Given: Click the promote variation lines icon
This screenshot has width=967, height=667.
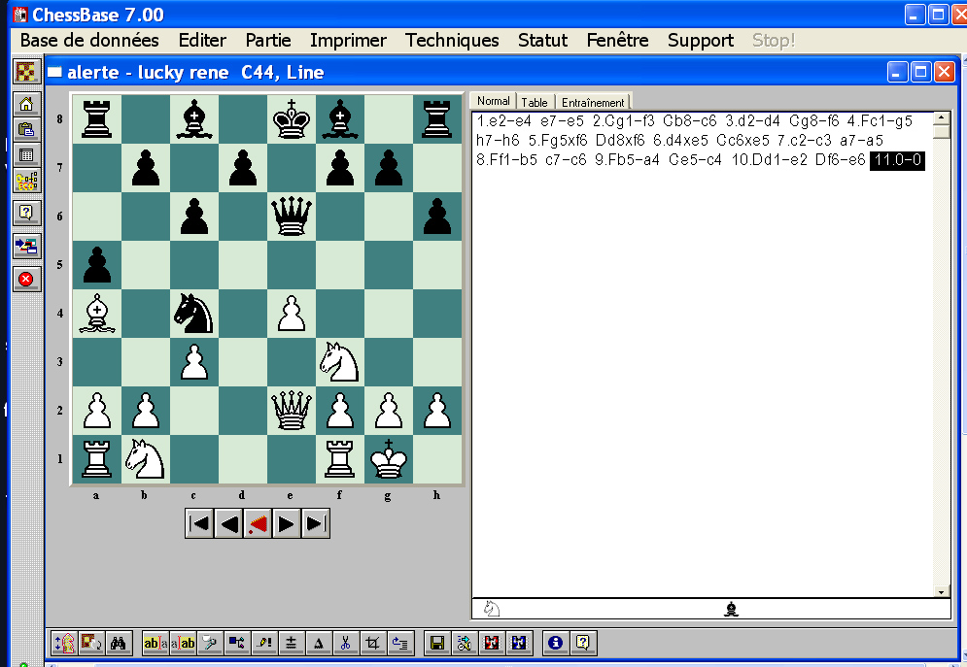Looking at the screenshot, I should click(399, 643).
